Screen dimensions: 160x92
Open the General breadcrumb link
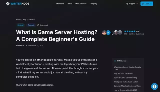(x=31, y=20)
